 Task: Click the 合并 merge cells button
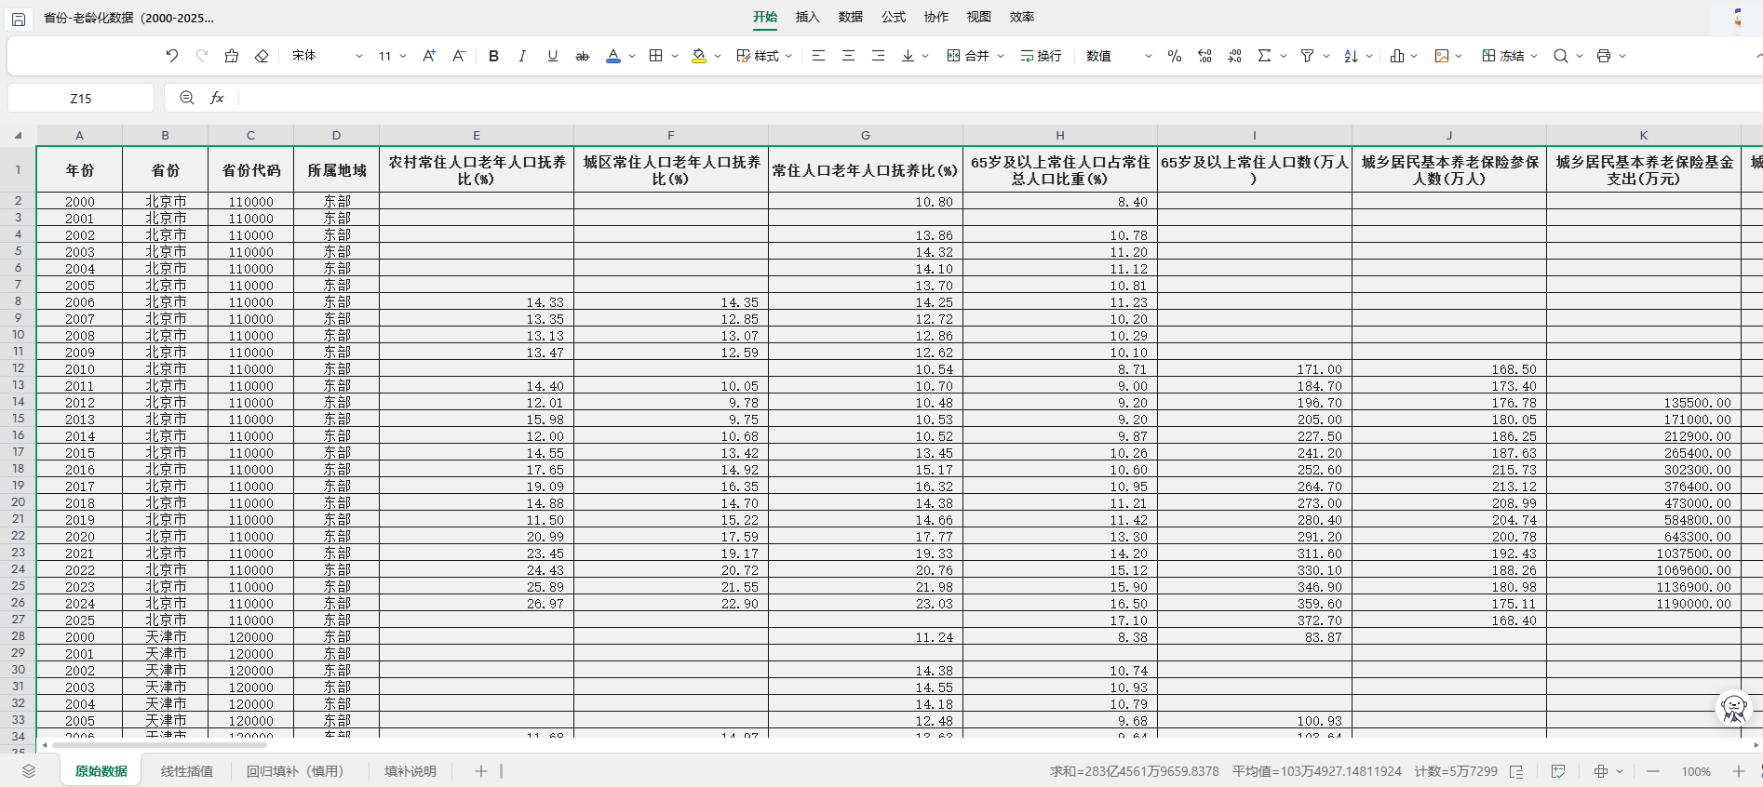coord(968,56)
